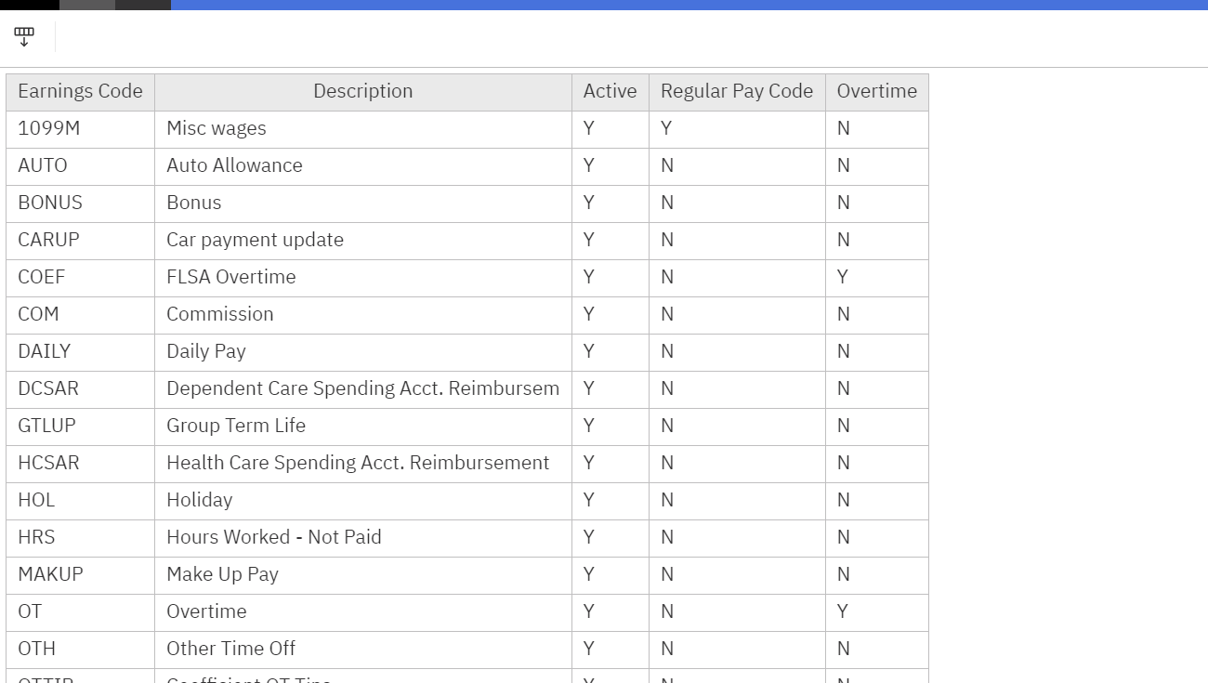Viewport: 1208px width, 683px height.
Task: Select the Hours Worked - Not Paid cell
Action: click(363, 538)
